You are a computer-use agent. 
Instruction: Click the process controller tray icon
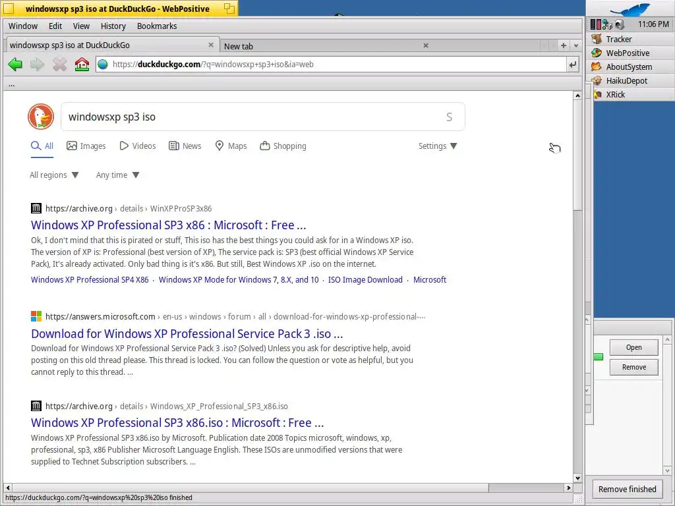[595, 24]
